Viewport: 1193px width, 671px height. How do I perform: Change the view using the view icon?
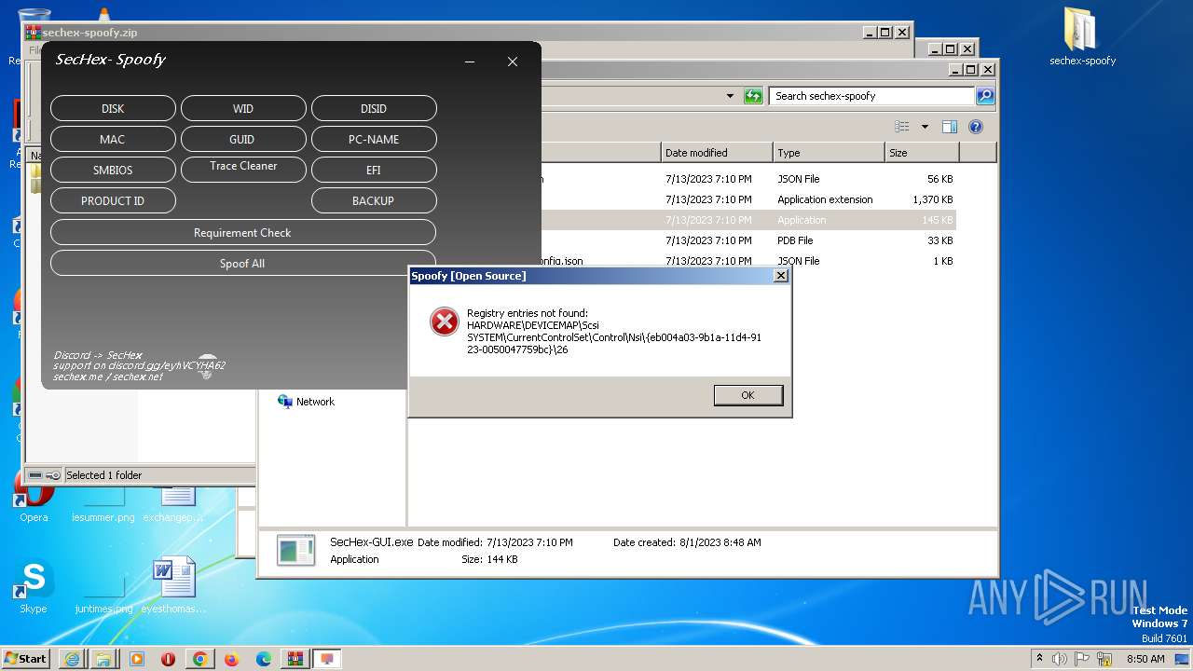pyautogui.click(x=902, y=127)
